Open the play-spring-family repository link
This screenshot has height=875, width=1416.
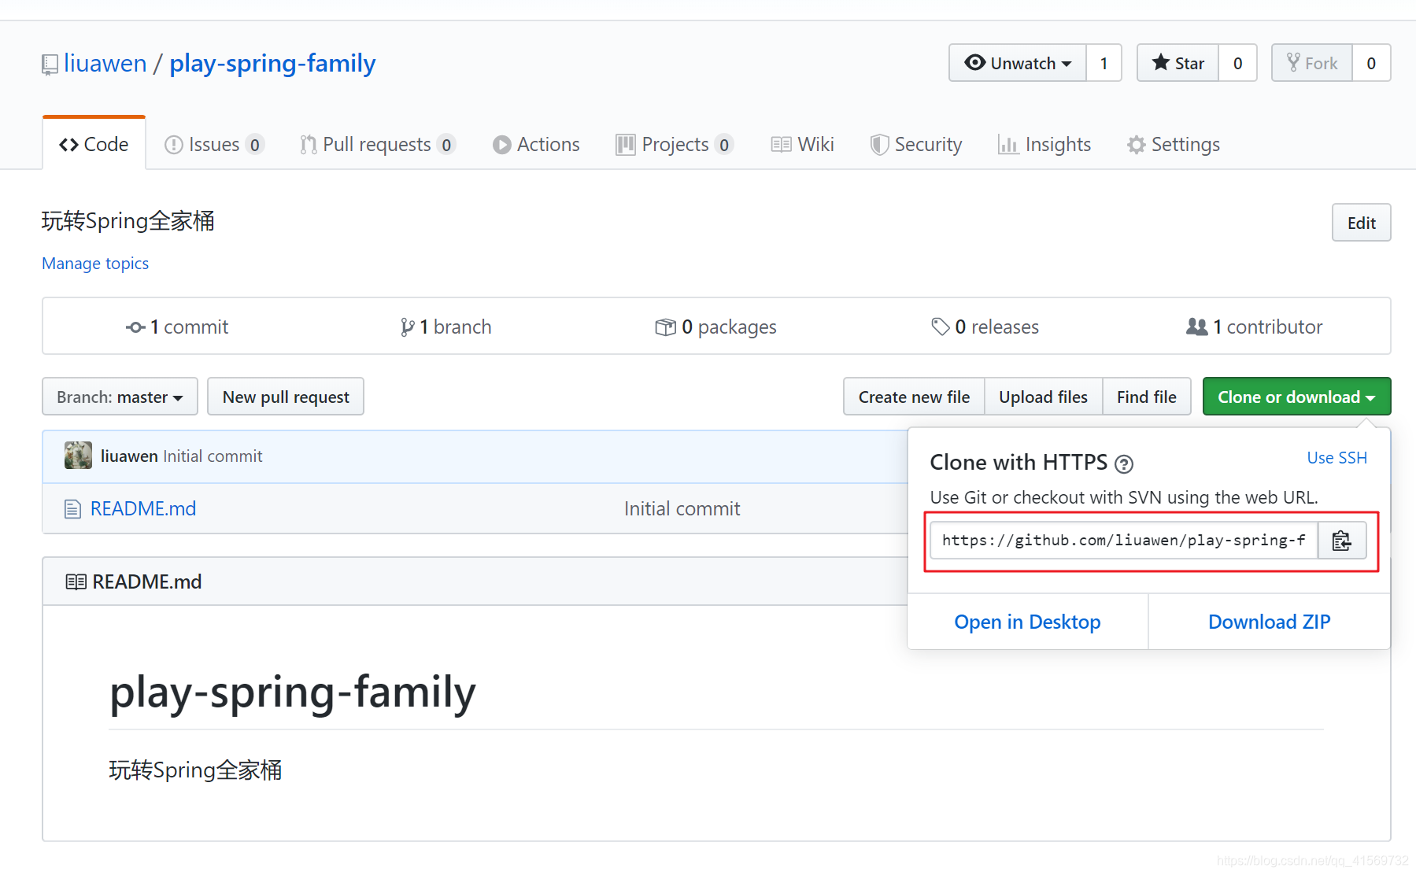pos(272,63)
